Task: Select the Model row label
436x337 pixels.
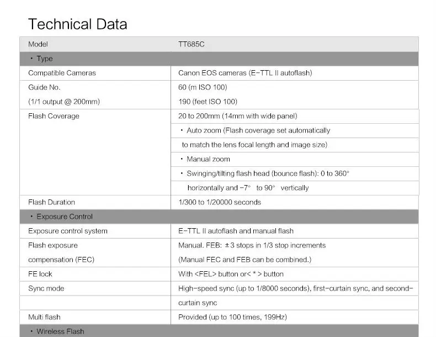Action: (38, 44)
